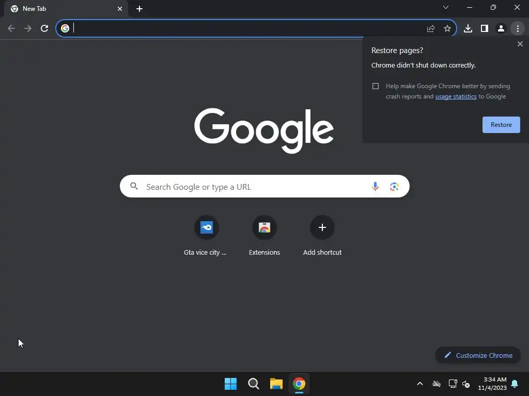Click the OneDrive cloud tray icon

tap(437, 384)
